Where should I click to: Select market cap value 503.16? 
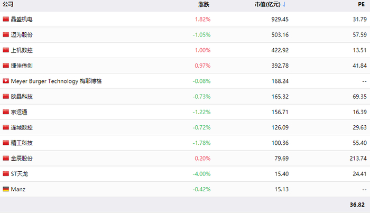[280, 35]
